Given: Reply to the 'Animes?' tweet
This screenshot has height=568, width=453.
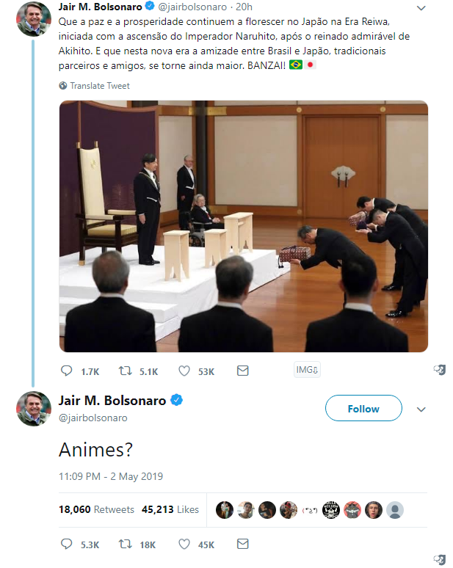Looking at the screenshot, I should coord(67,545).
